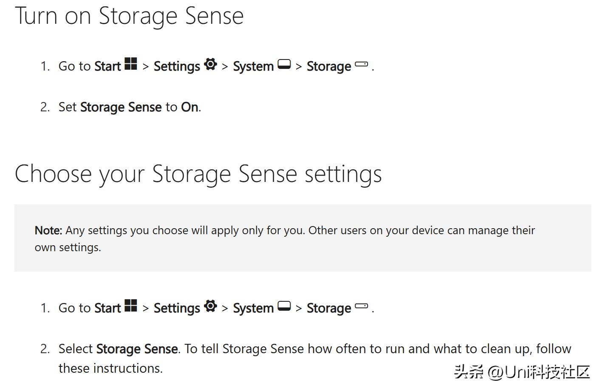Click the "these instructions" text
The height and width of the screenshot is (391, 602).
[x=110, y=368]
